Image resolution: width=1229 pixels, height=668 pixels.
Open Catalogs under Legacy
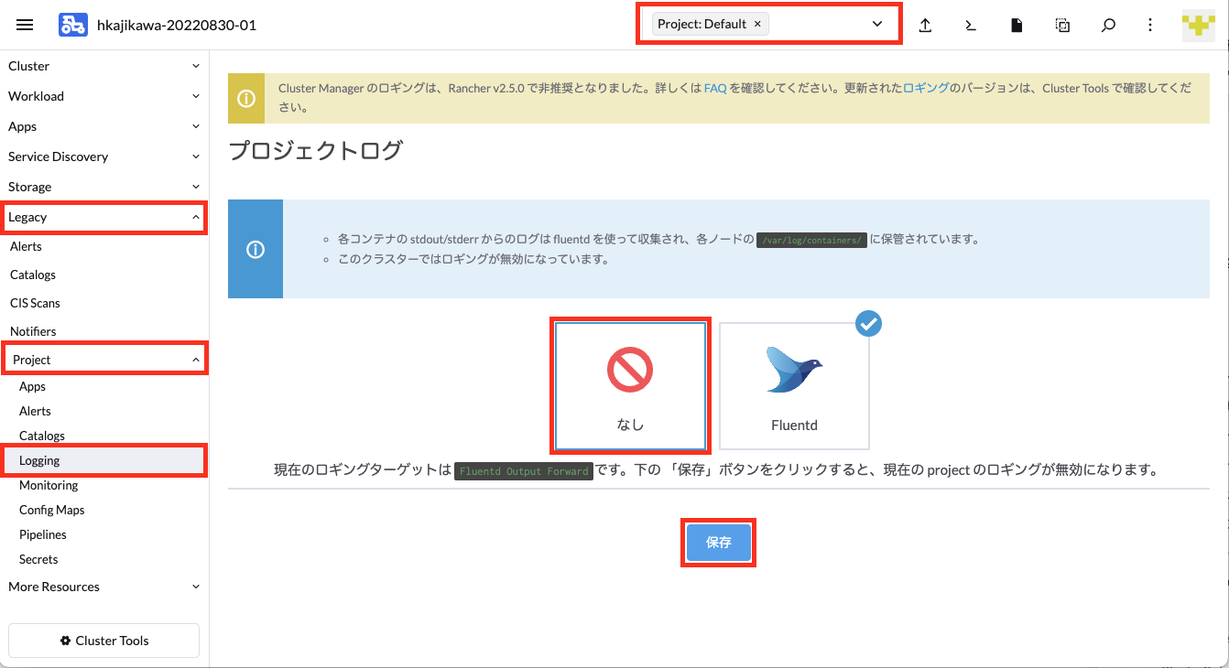33,275
